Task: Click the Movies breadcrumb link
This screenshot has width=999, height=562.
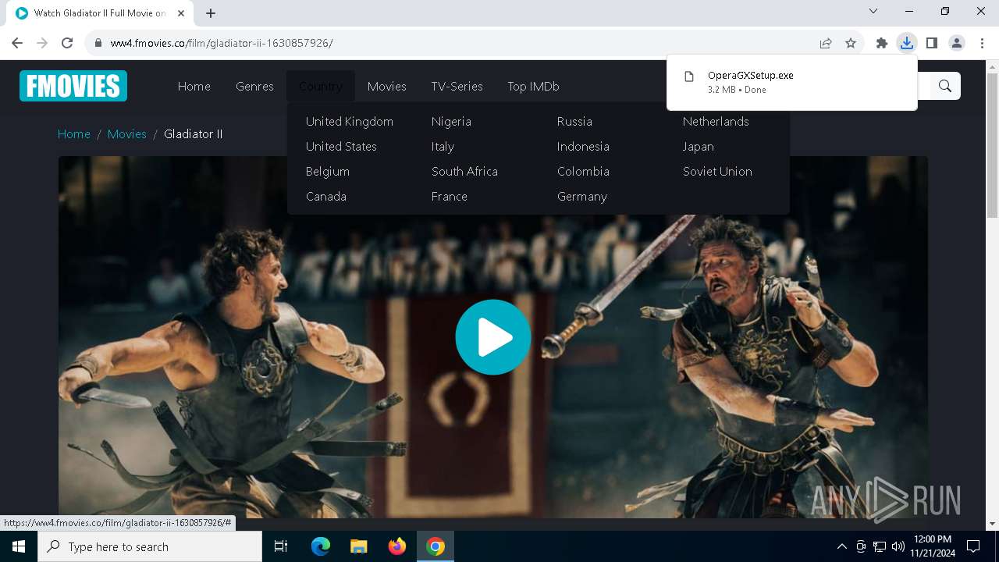Action: pos(127,133)
